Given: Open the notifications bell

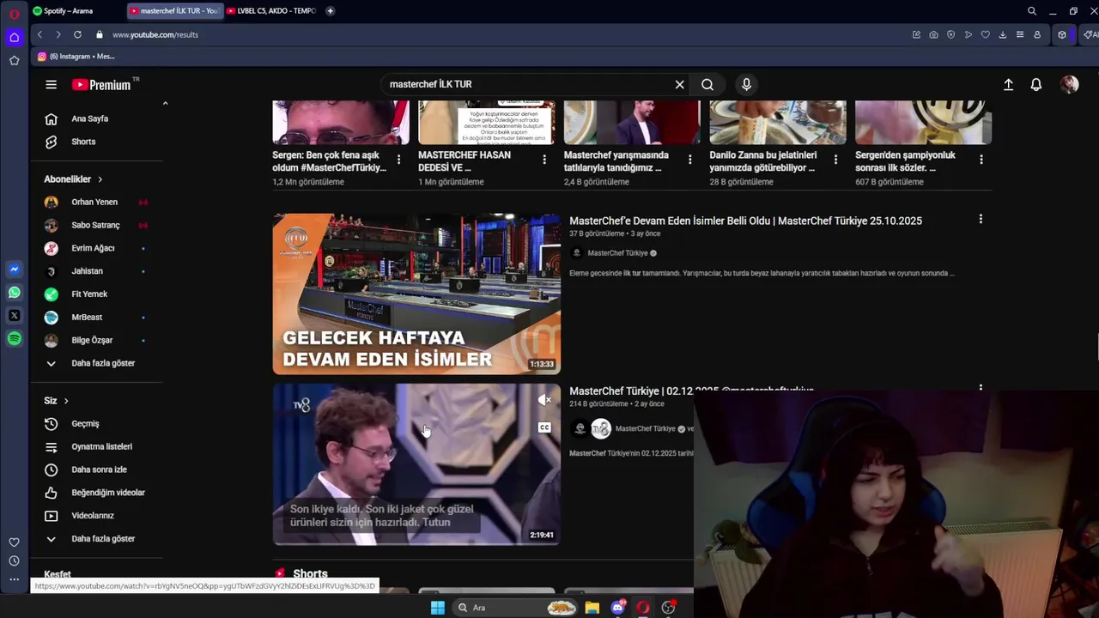Looking at the screenshot, I should (x=1036, y=84).
